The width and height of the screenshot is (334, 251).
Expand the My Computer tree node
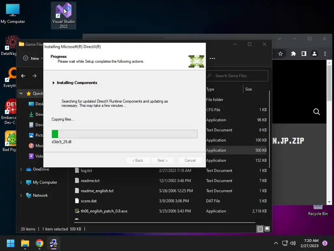(21, 182)
